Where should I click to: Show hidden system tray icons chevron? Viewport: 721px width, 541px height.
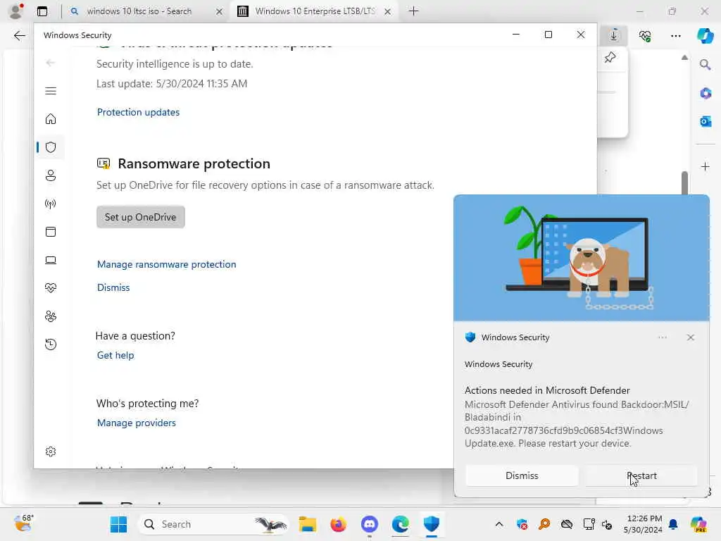[499, 524]
